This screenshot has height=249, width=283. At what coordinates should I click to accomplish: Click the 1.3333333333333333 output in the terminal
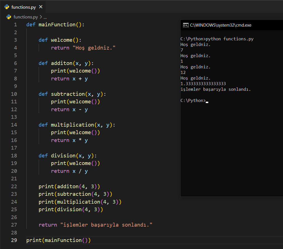coord(203,84)
